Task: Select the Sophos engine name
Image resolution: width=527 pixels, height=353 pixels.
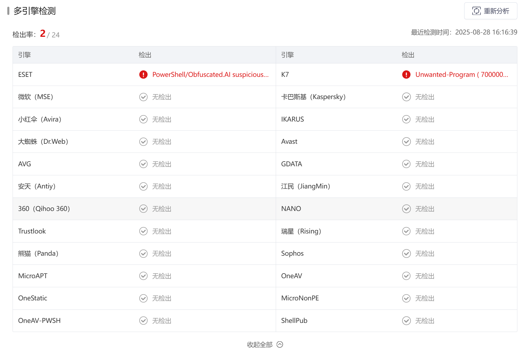Action: [x=292, y=254]
